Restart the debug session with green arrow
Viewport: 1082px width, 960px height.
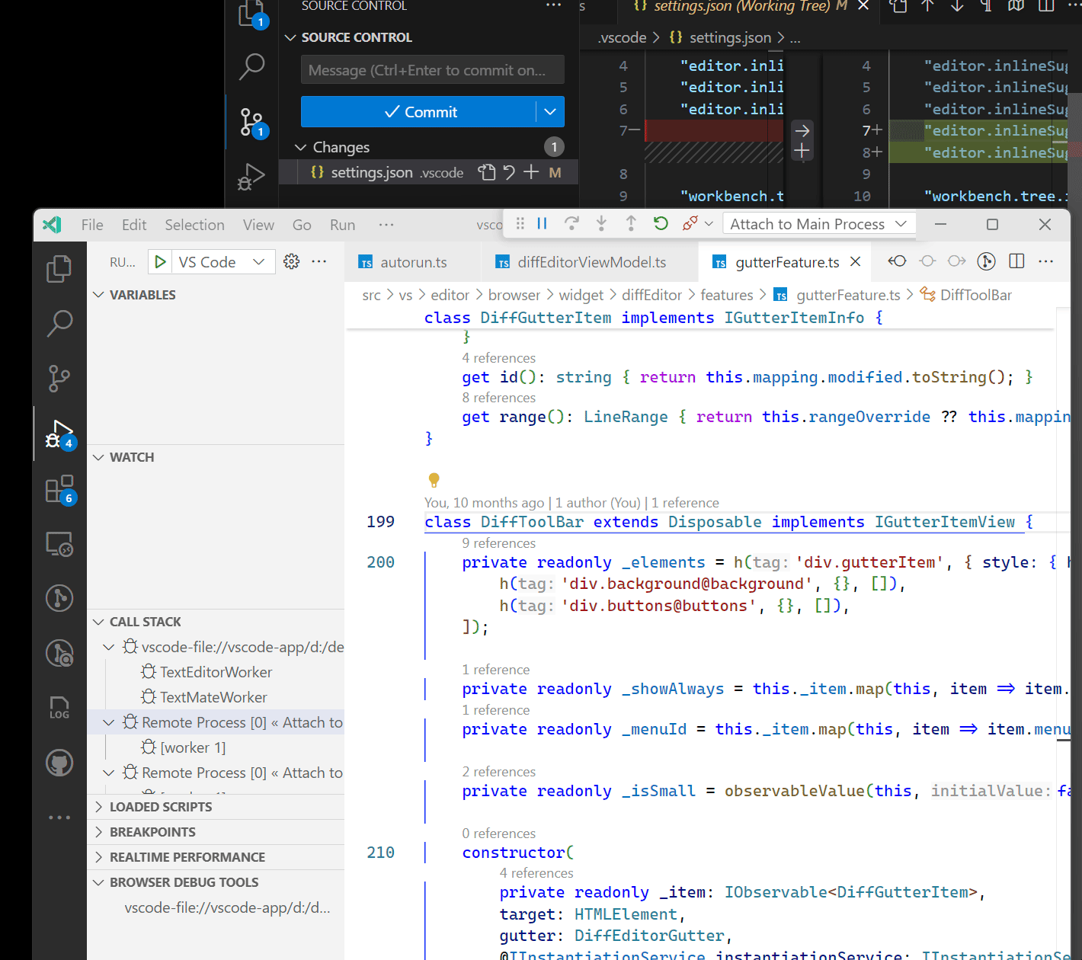pyautogui.click(x=661, y=223)
